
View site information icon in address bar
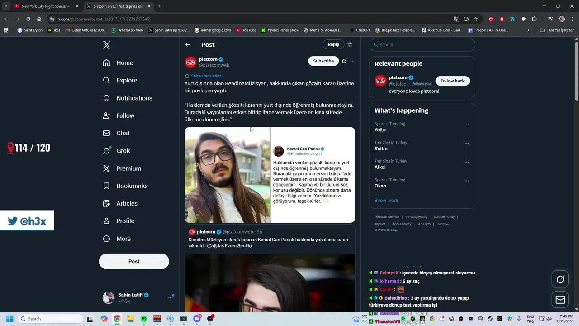[52, 19]
